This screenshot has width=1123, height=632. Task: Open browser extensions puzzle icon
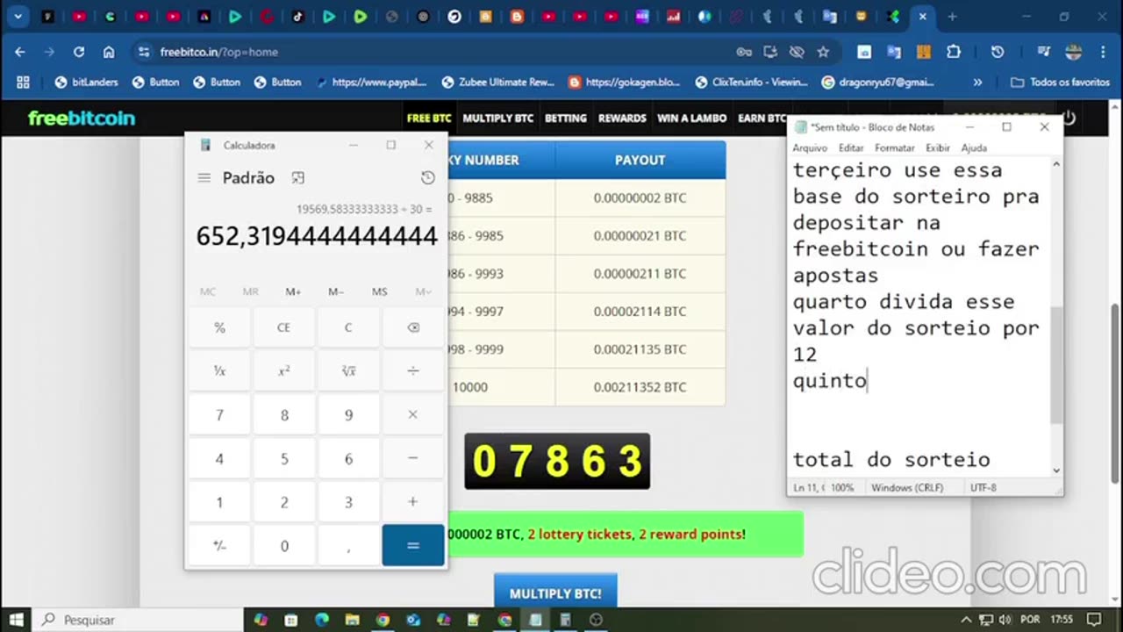tap(954, 52)
